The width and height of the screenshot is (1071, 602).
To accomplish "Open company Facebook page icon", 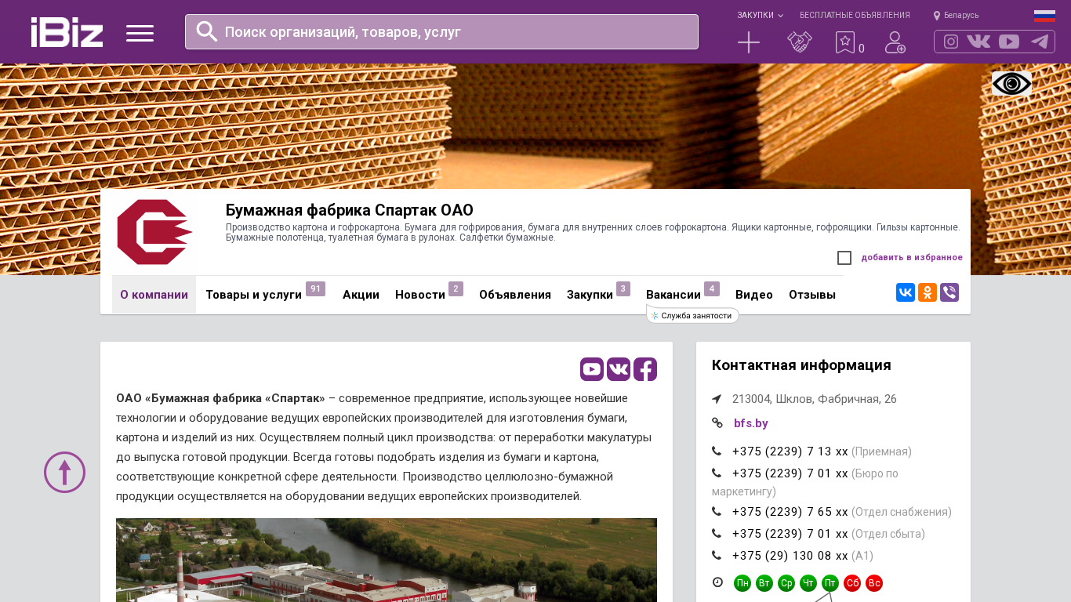I will [x=645, y=369].
